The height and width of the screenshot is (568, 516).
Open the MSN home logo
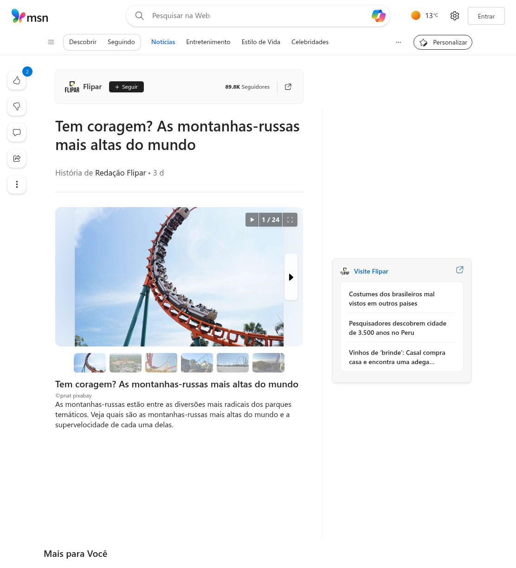point(30,16)
